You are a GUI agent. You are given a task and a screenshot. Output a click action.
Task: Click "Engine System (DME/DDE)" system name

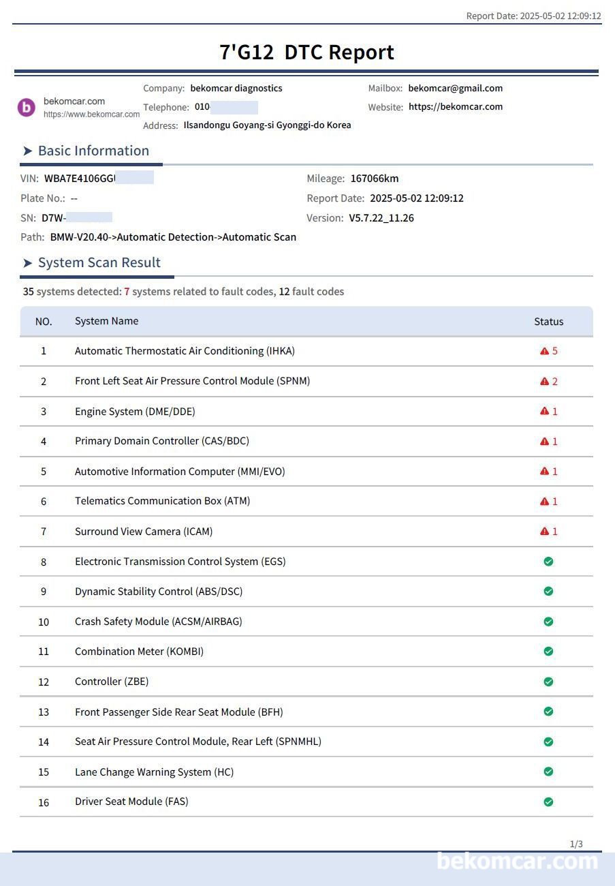coord(135,411)
